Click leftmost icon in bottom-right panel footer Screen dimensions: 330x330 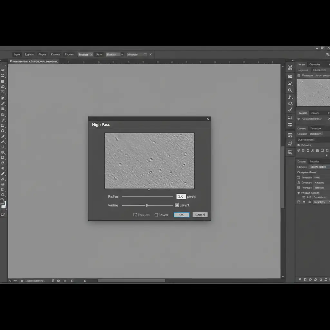pos(300,279)
